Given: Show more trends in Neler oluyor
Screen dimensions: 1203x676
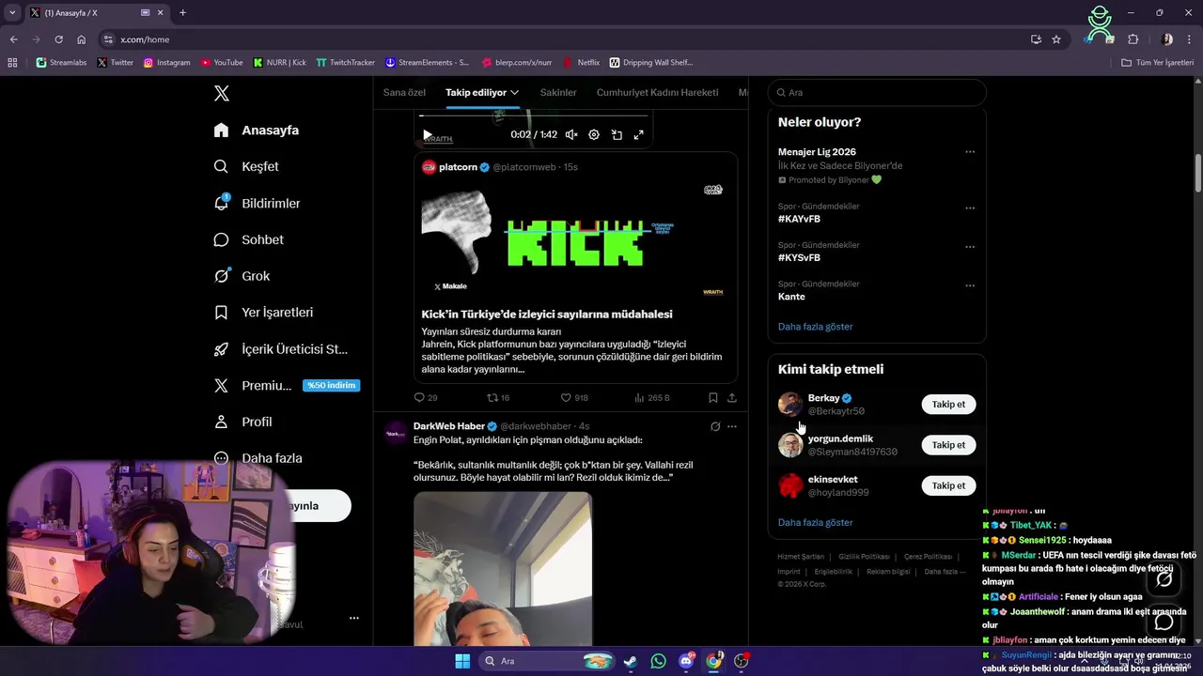Looking at the screenshot, I should [815, 327].
